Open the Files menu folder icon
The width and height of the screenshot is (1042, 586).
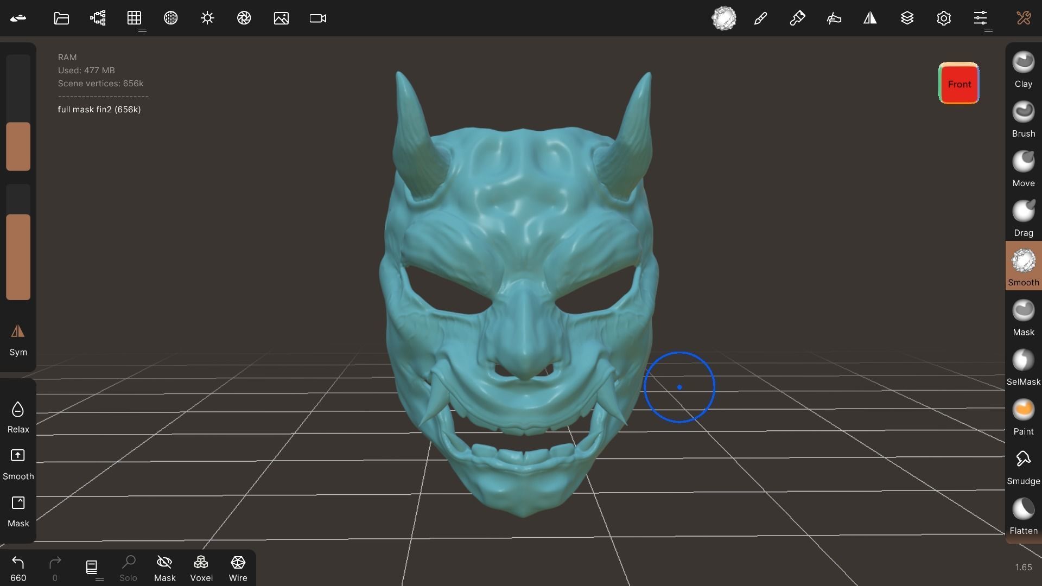coord(61,18)
